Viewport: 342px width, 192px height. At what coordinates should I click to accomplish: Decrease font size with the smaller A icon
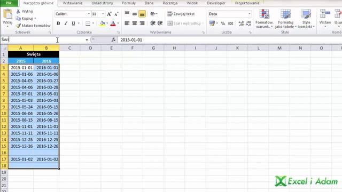[116, 14]
